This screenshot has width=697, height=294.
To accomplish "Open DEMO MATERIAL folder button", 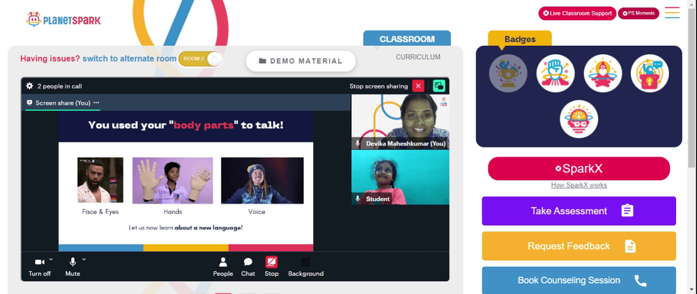I will 301,61.
